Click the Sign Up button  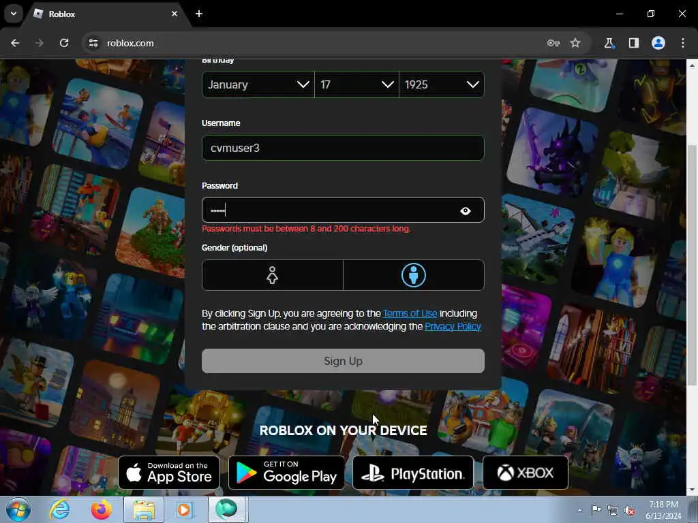343,361
